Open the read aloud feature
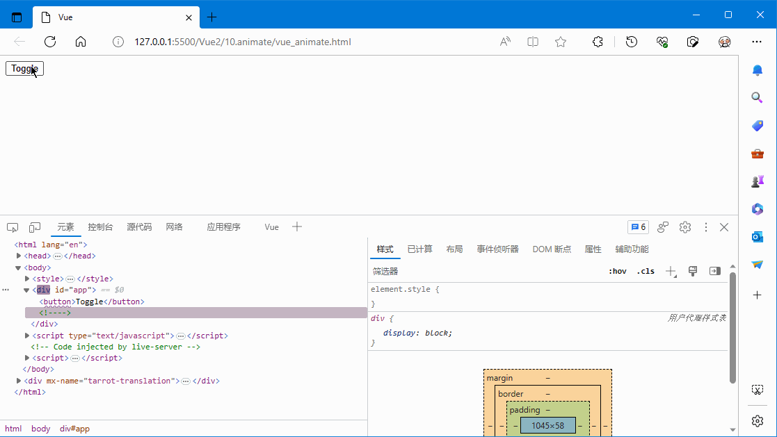Viewport: 777px width, 437px height. click(505, 42)
